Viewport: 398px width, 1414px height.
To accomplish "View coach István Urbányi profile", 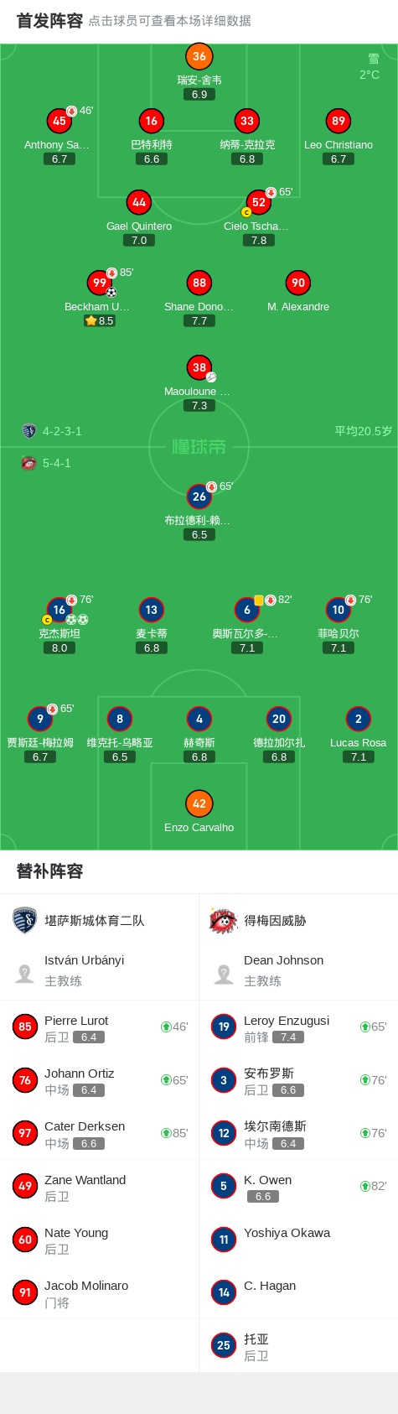I will click(100, 970).
